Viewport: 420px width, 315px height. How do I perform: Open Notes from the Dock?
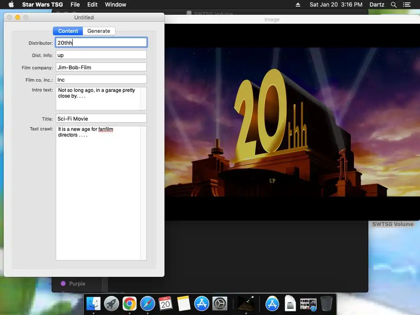click(x=183, y=304)
